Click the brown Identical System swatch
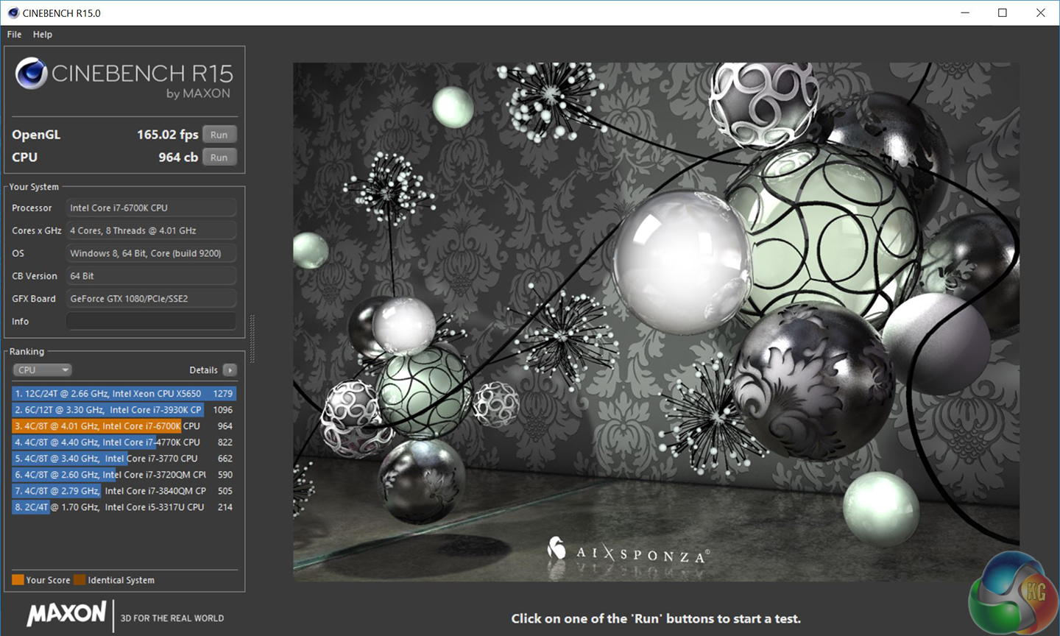 click(x=79, y=580)
